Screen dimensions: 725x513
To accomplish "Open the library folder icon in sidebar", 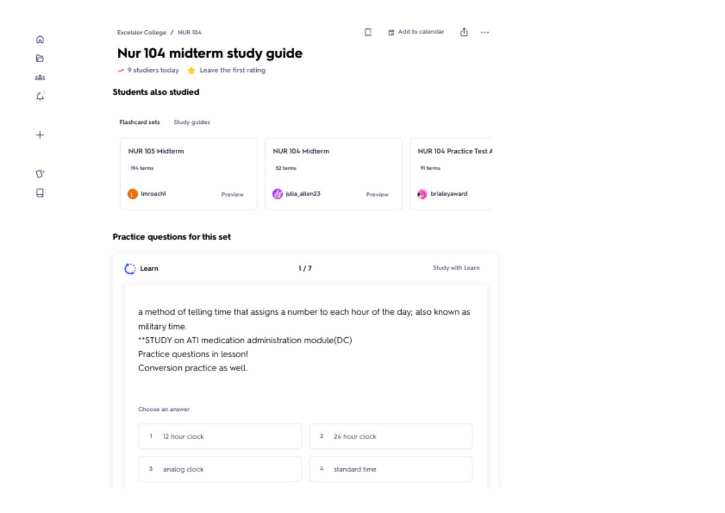I will [40, 59].
